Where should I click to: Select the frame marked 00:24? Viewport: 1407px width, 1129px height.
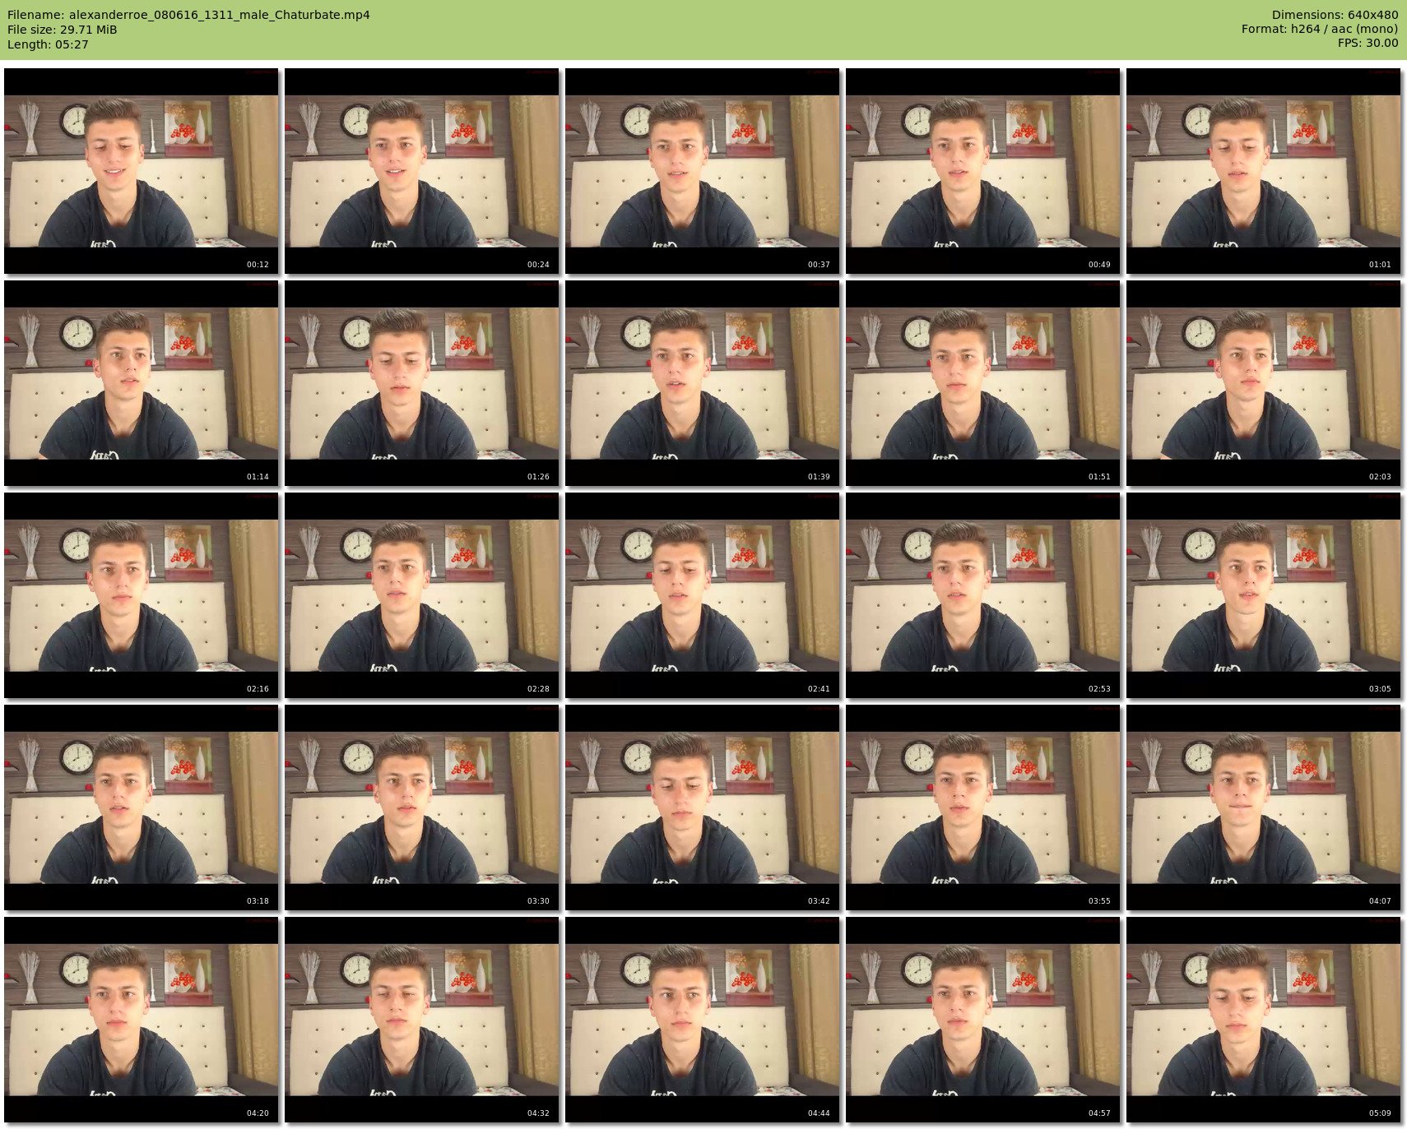(422, 171)
